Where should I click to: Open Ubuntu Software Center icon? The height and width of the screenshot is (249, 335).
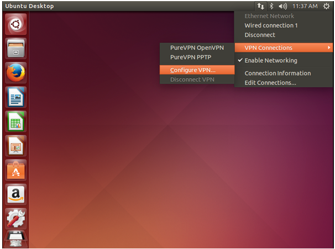[16, 170]
